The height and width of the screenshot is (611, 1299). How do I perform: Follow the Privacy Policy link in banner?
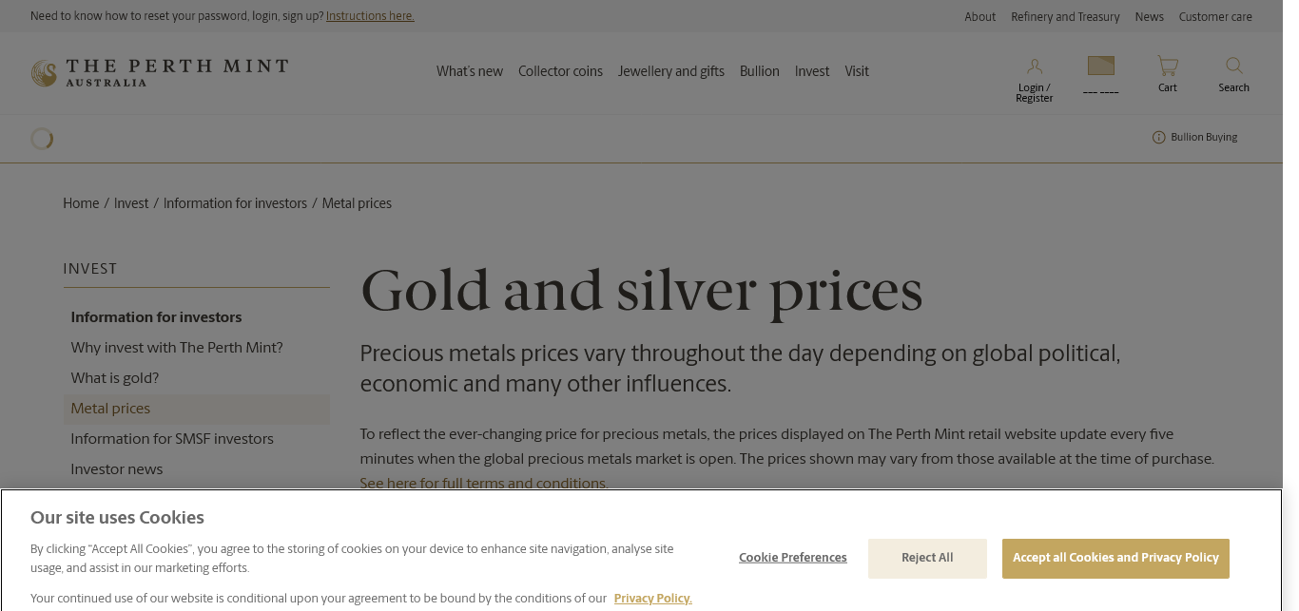652,599
